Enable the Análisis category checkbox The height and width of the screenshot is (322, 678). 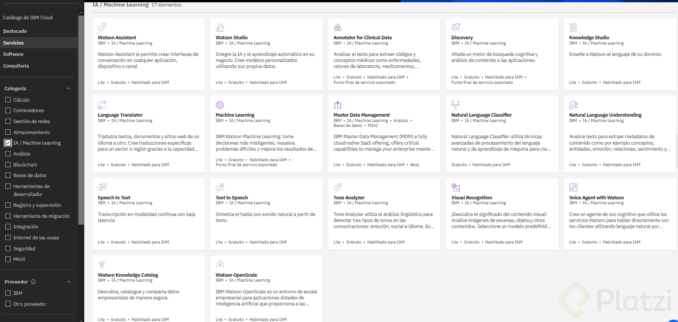coord(8,154)
